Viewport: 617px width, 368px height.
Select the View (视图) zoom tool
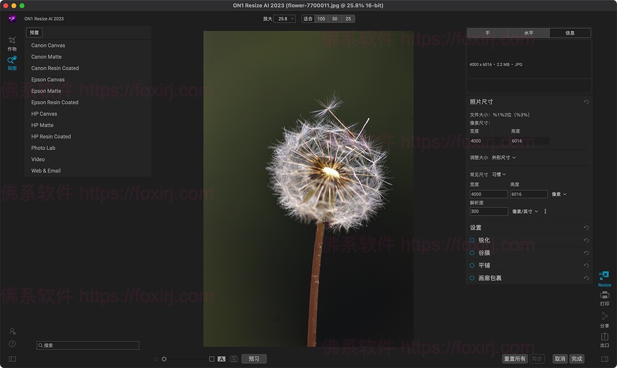click(12, 63)
